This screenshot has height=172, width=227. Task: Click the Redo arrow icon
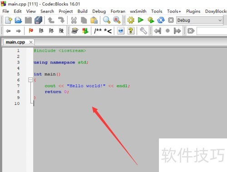tap(61, 20)
